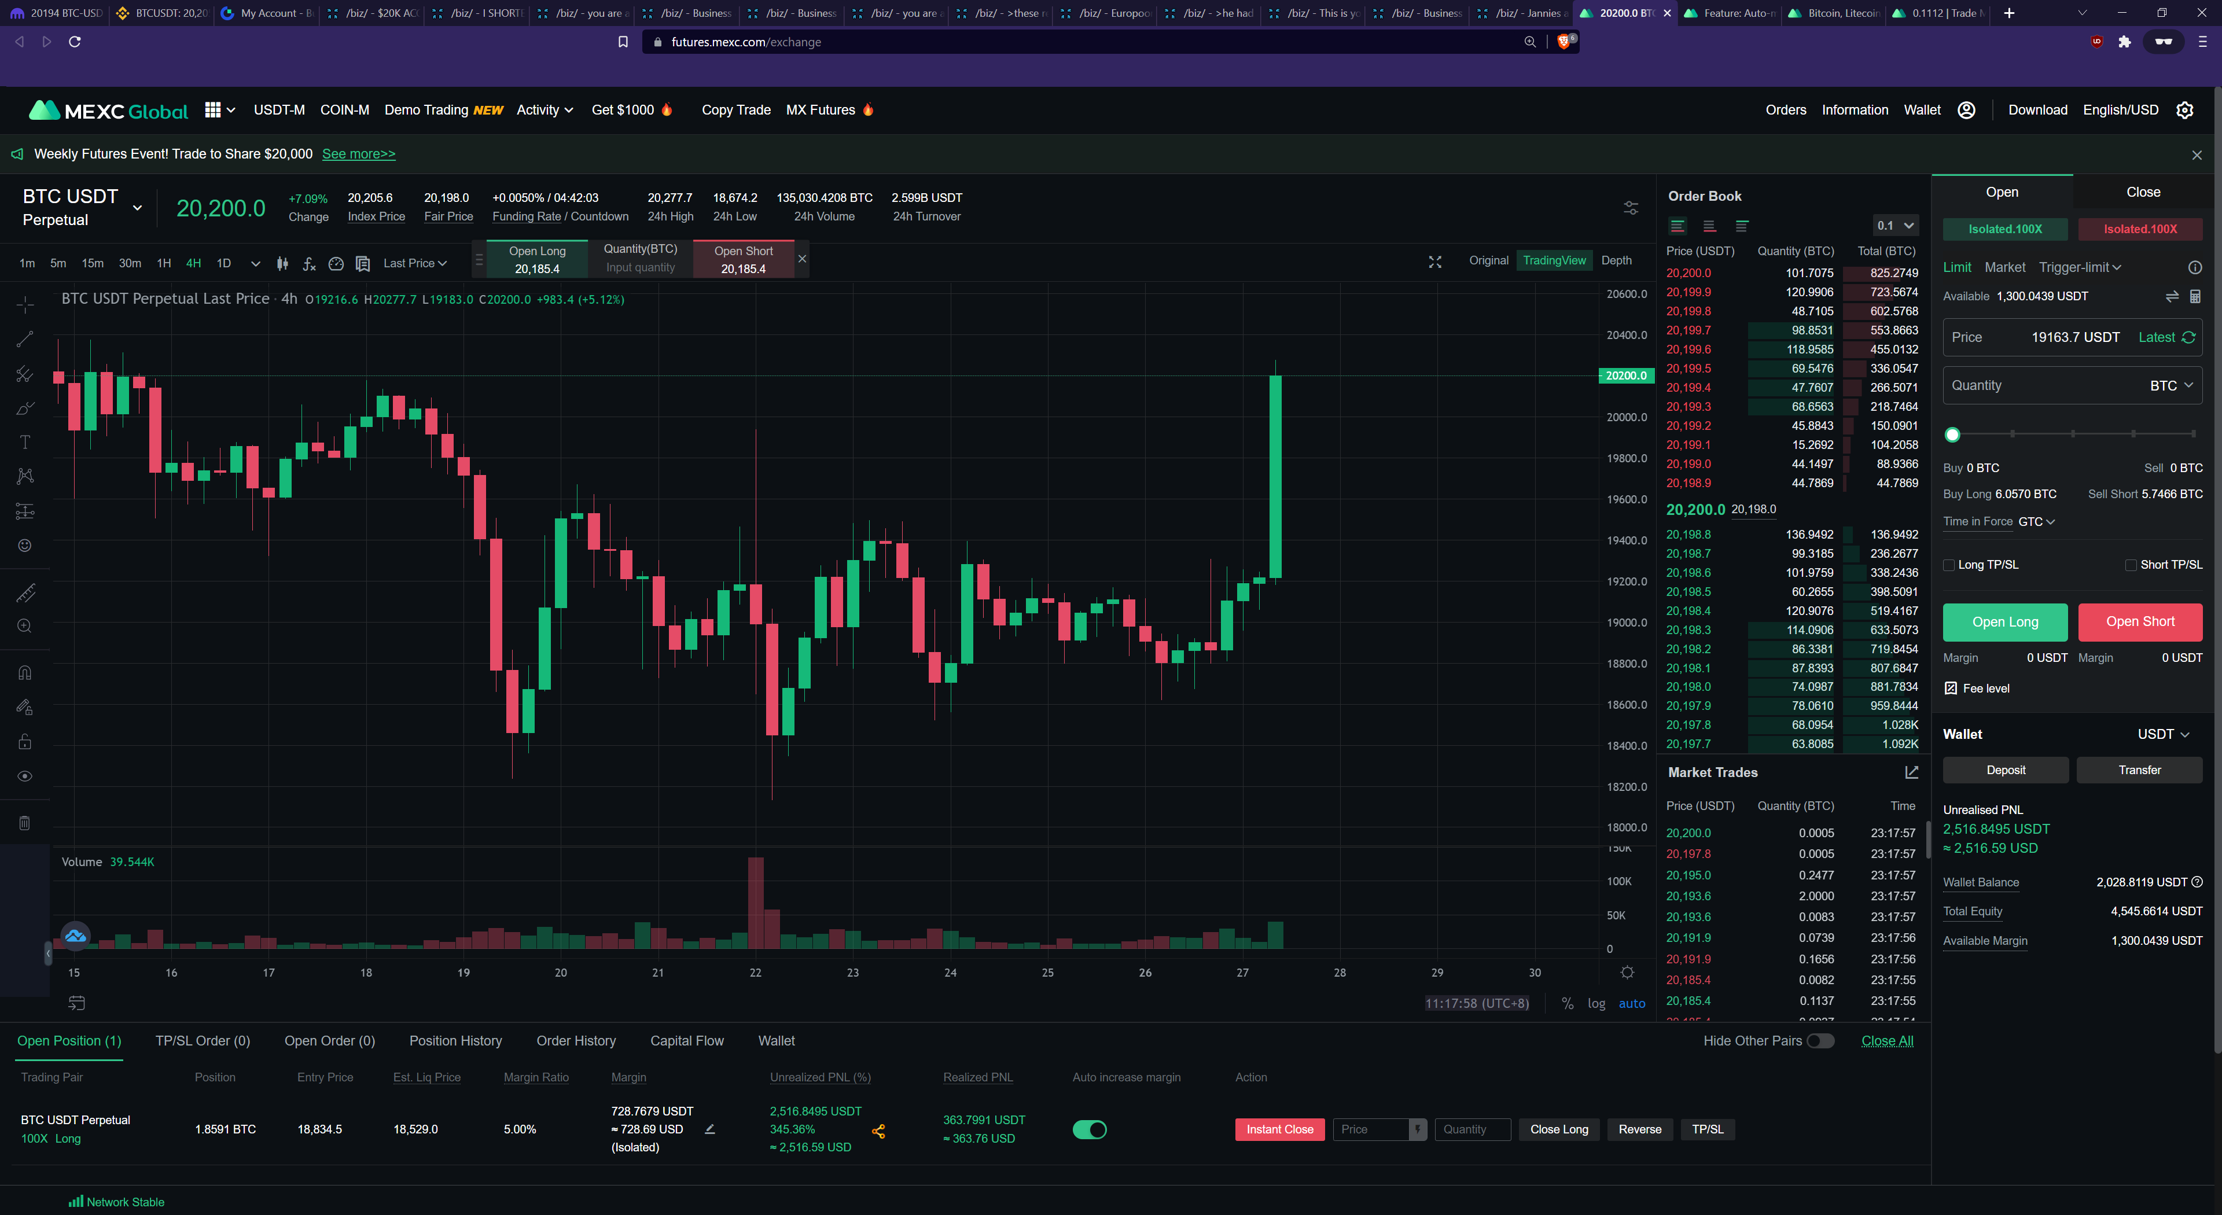Toggle log scale on chart
2222x1215 pixels.
click(x=1596, y=1003)
